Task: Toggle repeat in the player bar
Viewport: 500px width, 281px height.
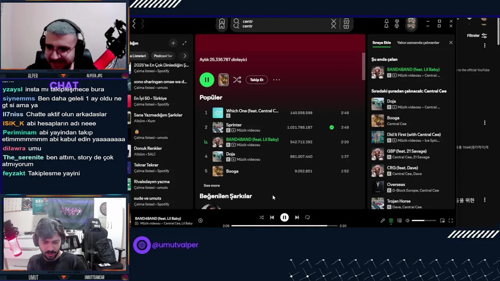Action: [307, 217]
